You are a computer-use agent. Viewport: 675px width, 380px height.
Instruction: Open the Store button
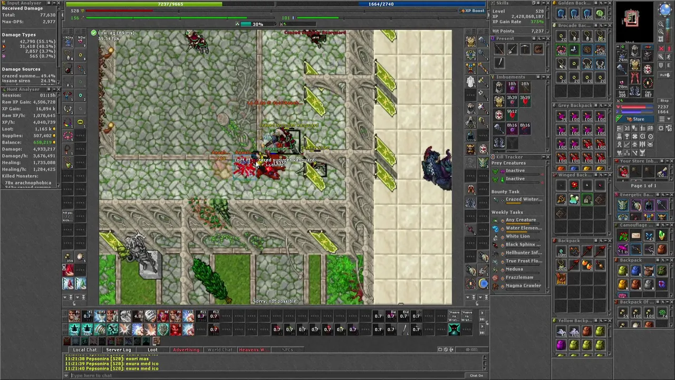(635, 119)
